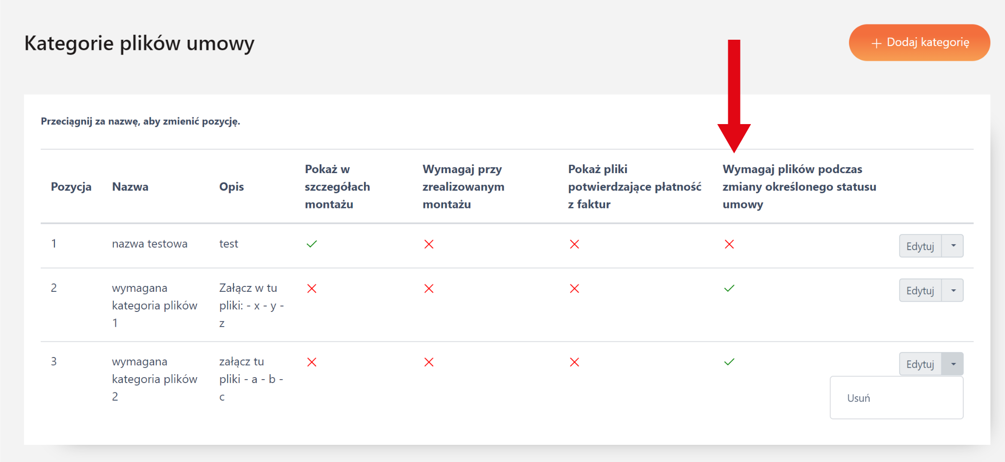
Task: Open the dropdown arrow next to Edytuj in row 1
Action: [953, 246]
